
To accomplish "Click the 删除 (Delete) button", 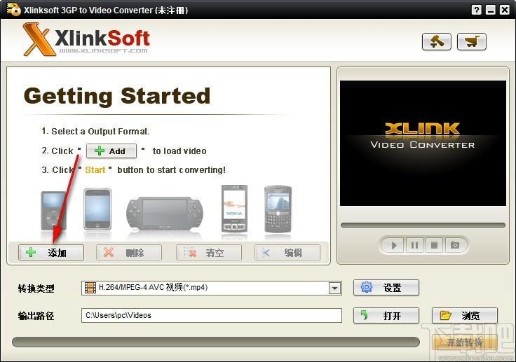I will click(129, 253).
